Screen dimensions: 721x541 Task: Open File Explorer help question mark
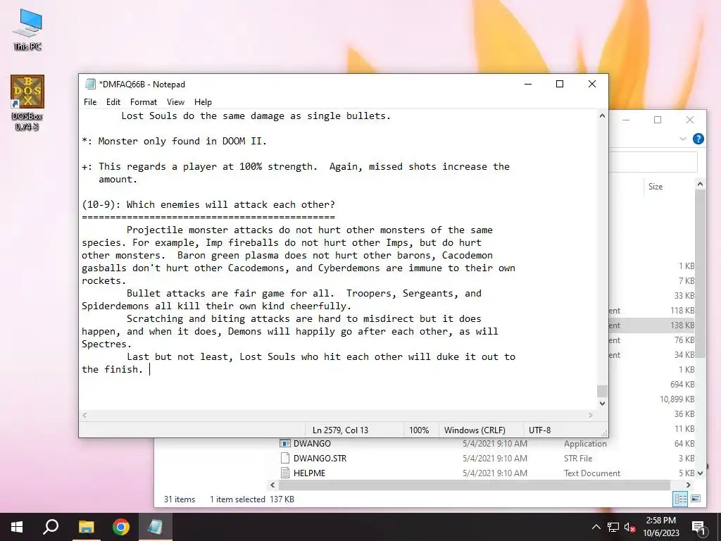pyautogui.click(x=698, y=139)
